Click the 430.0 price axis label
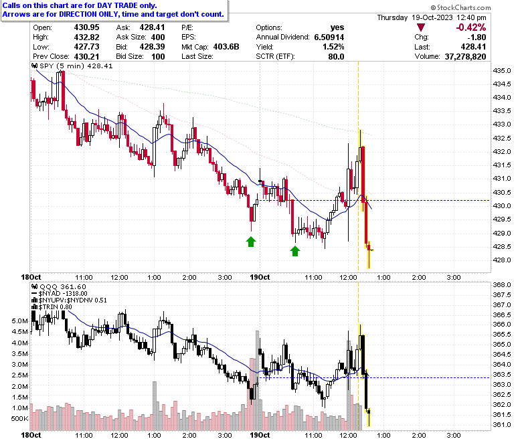 (502, 205)
